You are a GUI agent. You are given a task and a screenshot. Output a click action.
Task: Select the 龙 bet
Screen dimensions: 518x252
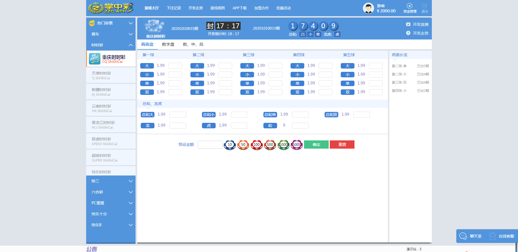click(148, 126)
